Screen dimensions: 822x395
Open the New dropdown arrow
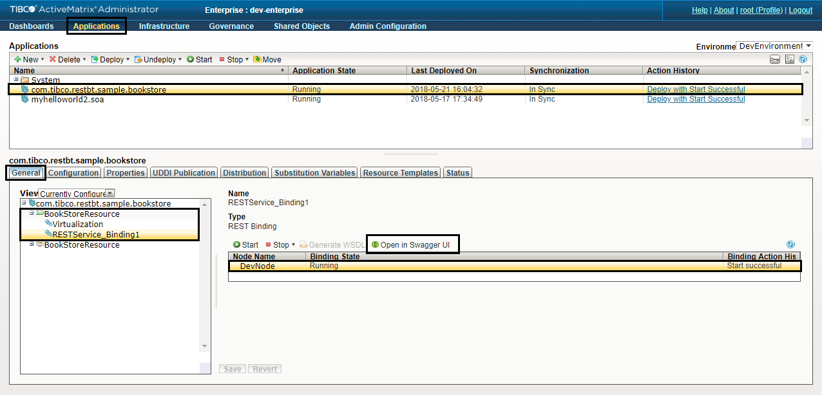click(43, 60)
